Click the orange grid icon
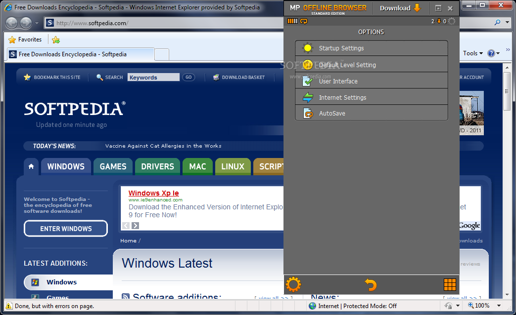516x315 pixels. pos(450,284)
